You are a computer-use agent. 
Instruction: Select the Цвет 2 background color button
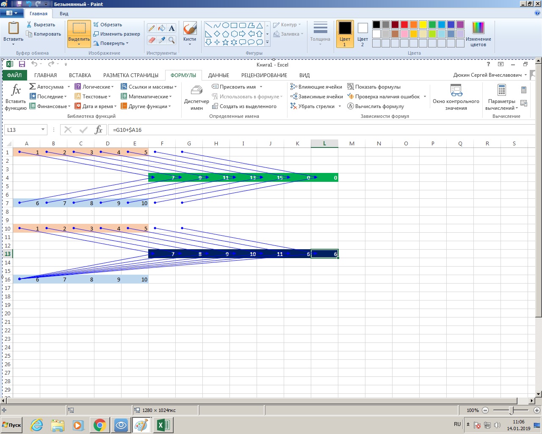362,34
